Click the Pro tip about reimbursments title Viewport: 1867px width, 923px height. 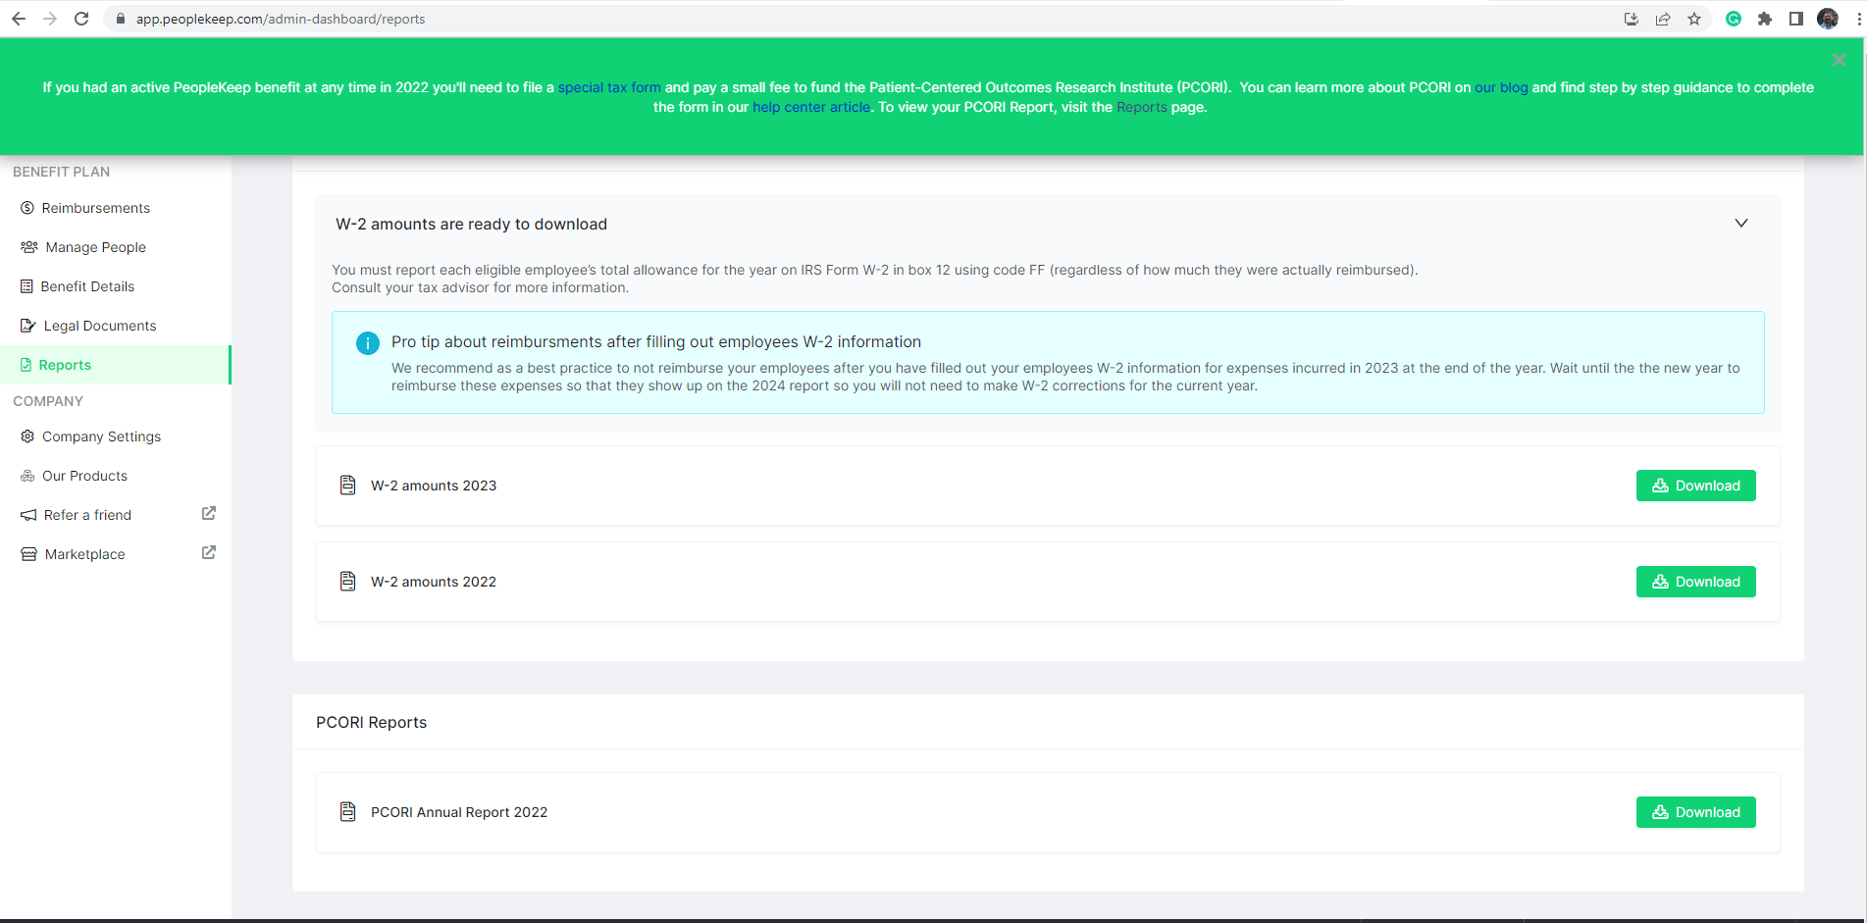656,341
